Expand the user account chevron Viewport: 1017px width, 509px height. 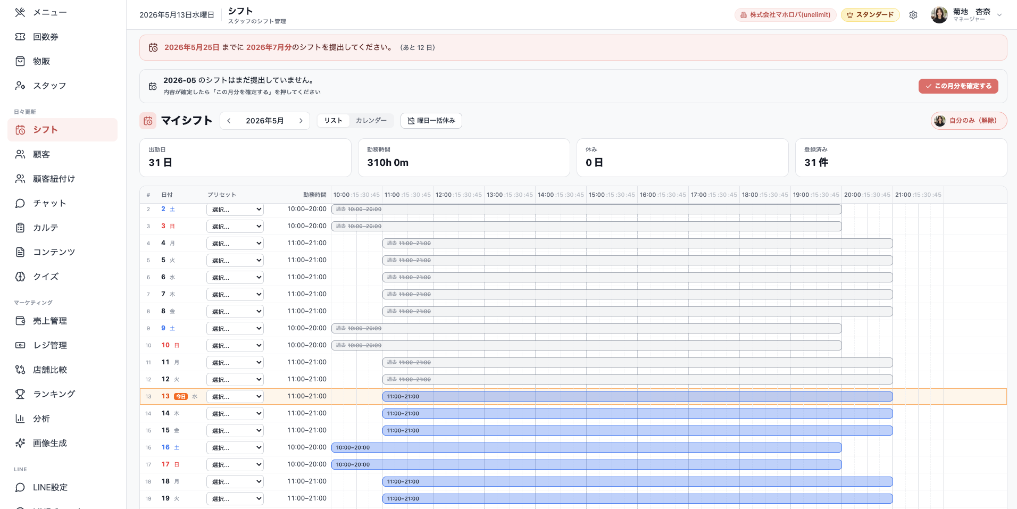[x=999, y=15]
